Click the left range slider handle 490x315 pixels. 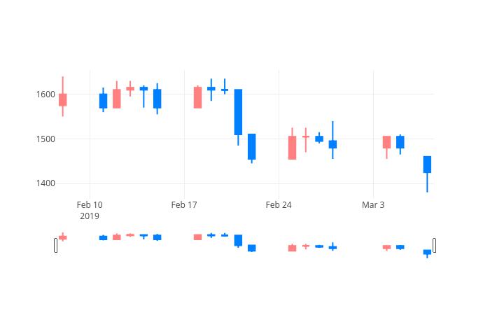click(55, 245)
